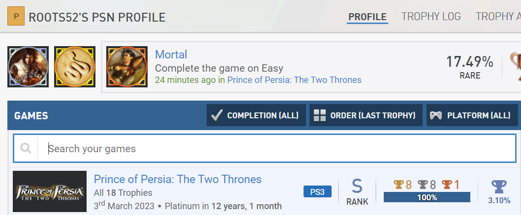Click the gold trophy count icon
521x215 pixels.
[x=398, y=185]
